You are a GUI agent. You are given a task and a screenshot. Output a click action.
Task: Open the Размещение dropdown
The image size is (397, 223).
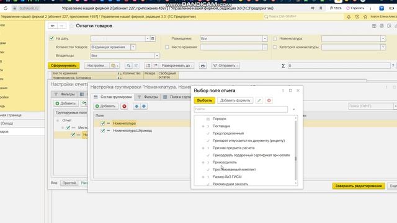click(265, 38)
